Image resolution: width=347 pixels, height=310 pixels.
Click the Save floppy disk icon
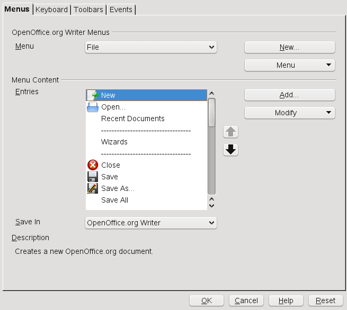pyautogui.click(x=93, y=177)
